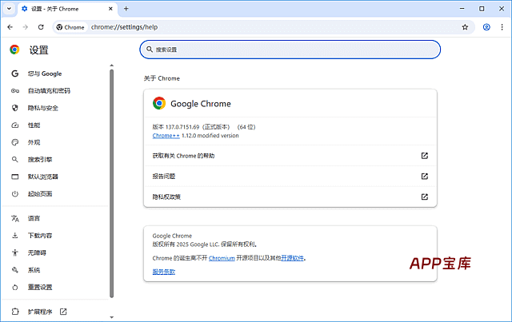This screenshot has width=512, height=322.
Task: Click the sidebar vertical scrollbar thumb
Action: pos(112,183)
